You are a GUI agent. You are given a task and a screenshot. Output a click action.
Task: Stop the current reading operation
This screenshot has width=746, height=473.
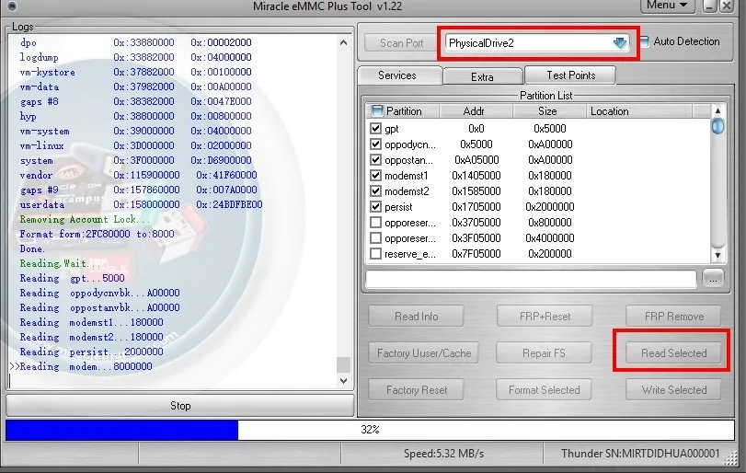(180, 406)
